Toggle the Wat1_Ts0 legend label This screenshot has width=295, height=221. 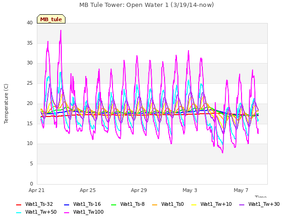[x=172, y=204]
